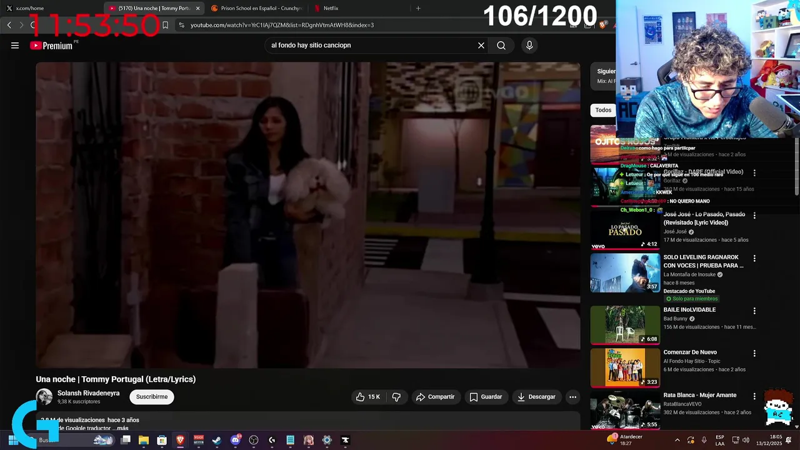Save video to playlist with Guardar
Image resolution: width=800 pixels, height=450 pixels.
pos(486,397)
